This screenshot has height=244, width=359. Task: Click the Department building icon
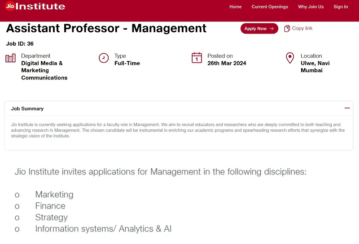10,58
